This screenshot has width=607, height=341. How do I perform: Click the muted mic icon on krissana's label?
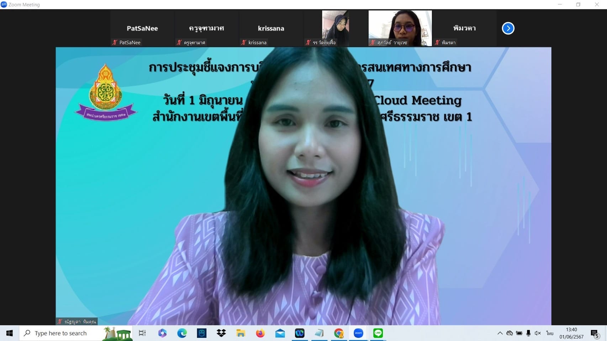coord(244,42)
